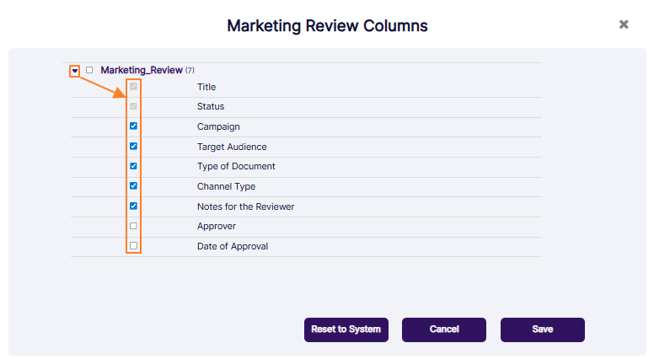Click the greyed-out Title checkbox
This screenshot has width=654, height=359.
(x=133, y=87)
